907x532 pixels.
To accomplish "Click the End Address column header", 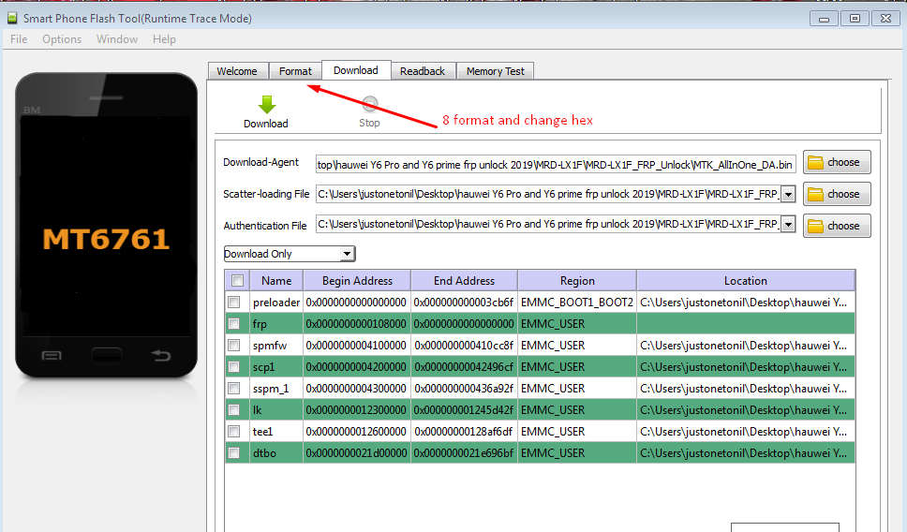I will pyautogui.click(x=465, y=281).
